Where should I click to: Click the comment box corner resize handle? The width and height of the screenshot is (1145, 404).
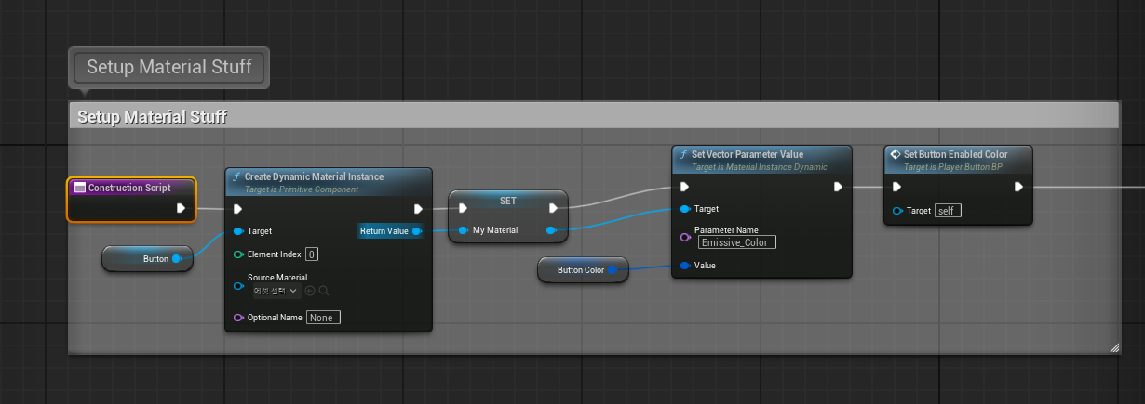[x=1113, y=348]
